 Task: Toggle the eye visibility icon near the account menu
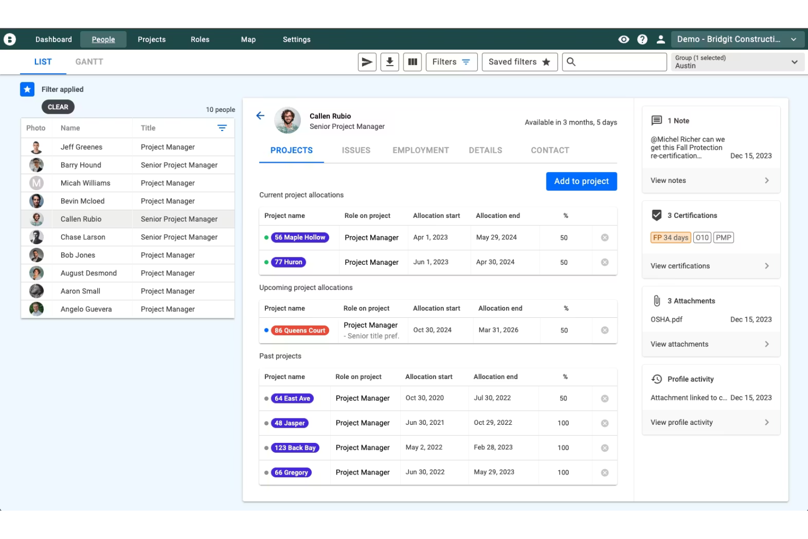(623, 39)
